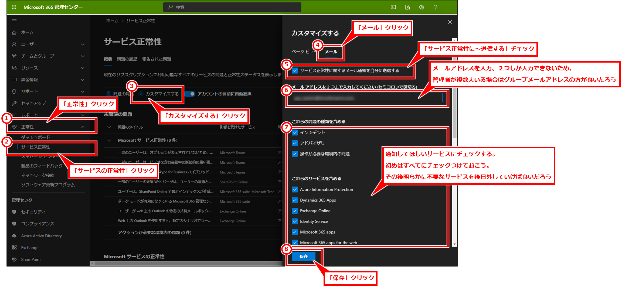
Task: Click chevron beside 問題のタイトル header
Action: (109, 127)
